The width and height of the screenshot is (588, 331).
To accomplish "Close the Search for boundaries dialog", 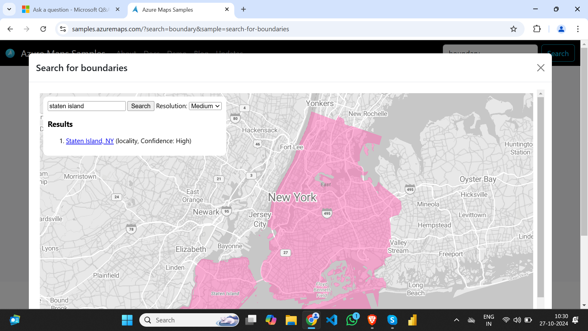I will pyautogui.click(x=541, y=68).
